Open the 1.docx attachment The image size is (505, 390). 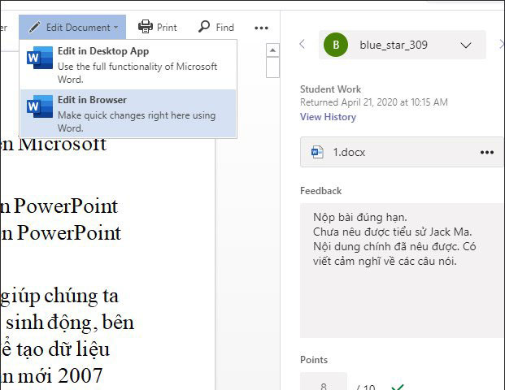(x=402, y=152)
